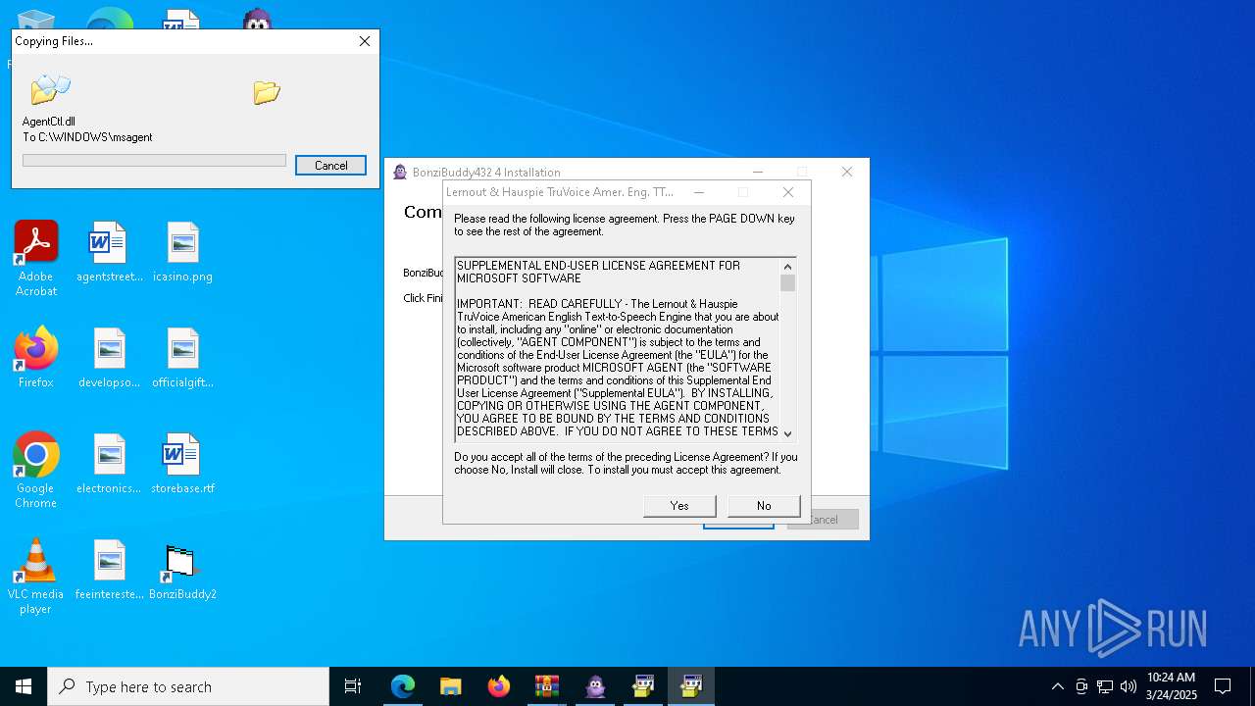Image resolution: width=1255 pixels, height=706 pixels.
Task: Switch to the first installer taskbar item
Action: tap(643, 686)
